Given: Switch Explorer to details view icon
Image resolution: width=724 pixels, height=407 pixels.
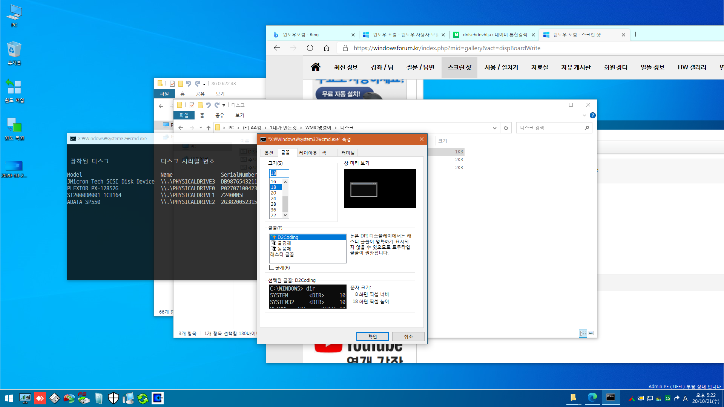Looking at the screenshot, I should [583, 333].
